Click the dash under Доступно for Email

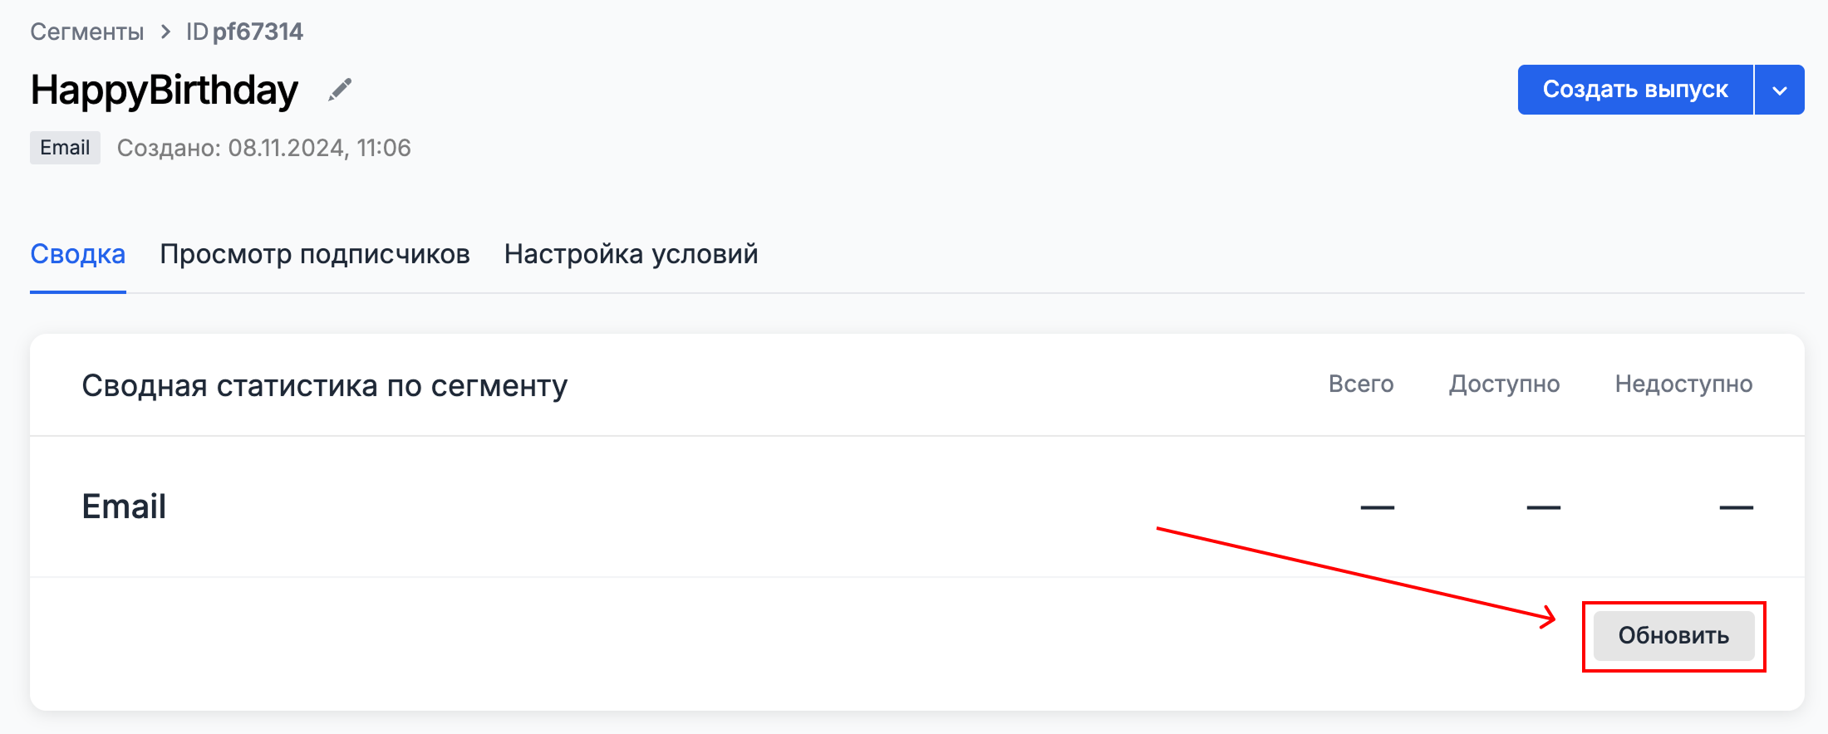tap(1541, 506)
